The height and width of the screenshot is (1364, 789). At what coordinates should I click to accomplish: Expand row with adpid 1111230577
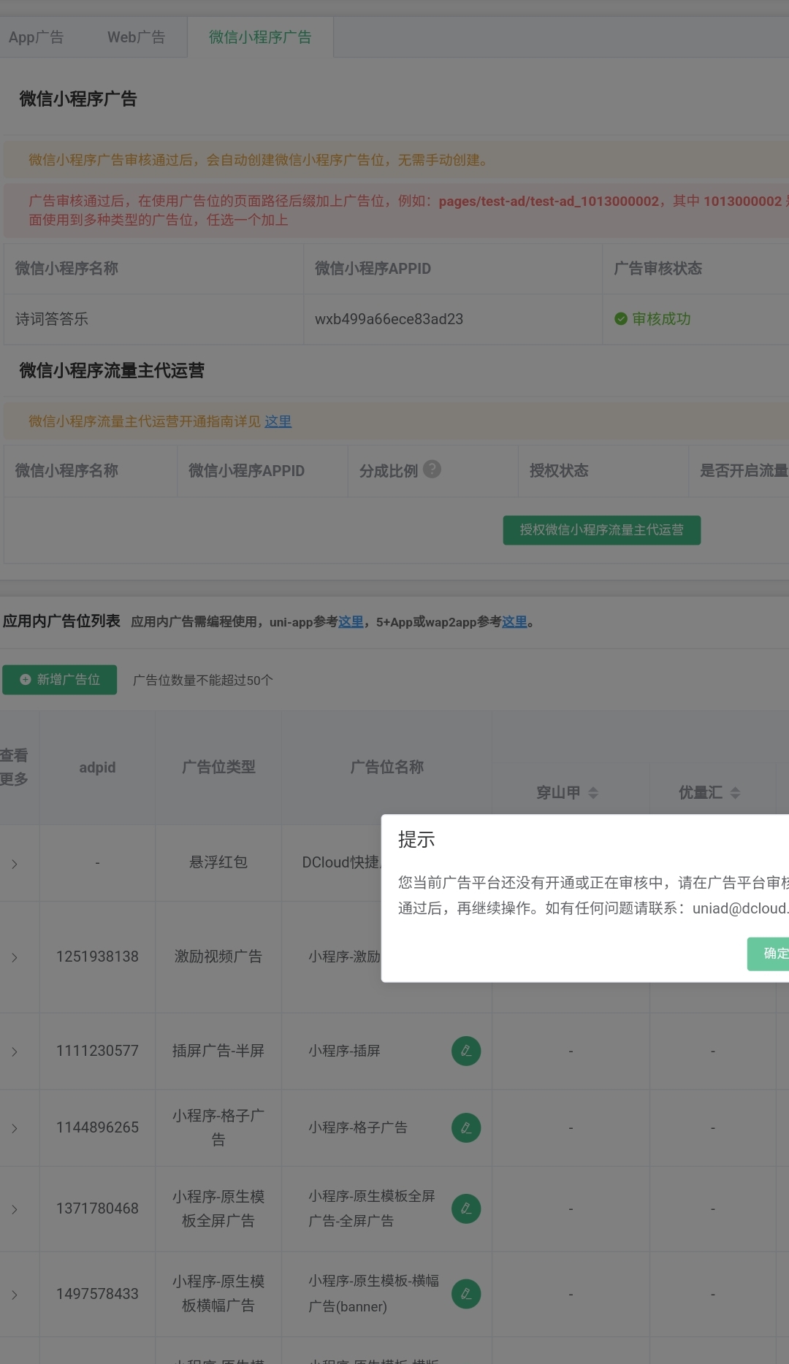coord(15,1051)
